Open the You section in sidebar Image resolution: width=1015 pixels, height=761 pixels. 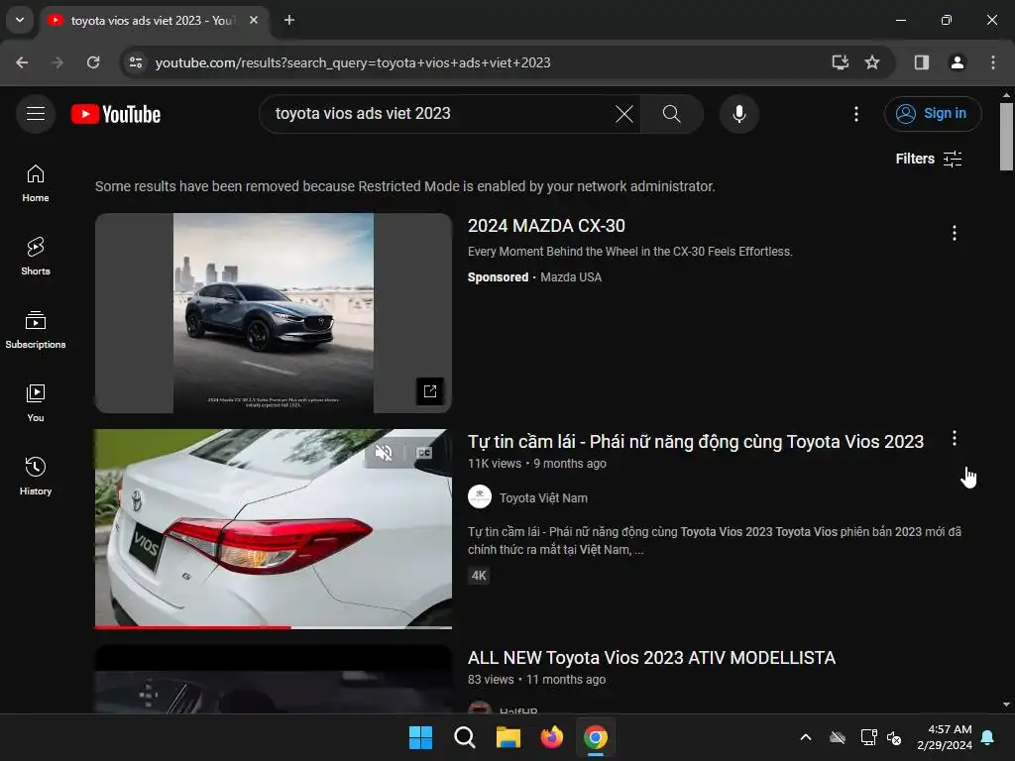pos(36,403)
